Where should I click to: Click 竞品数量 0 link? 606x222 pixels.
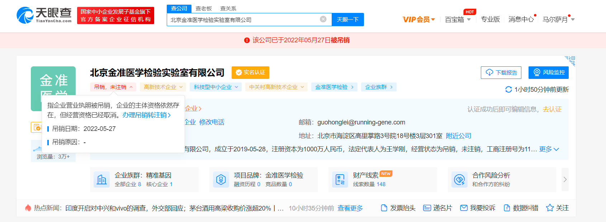(x=279, y=184)
